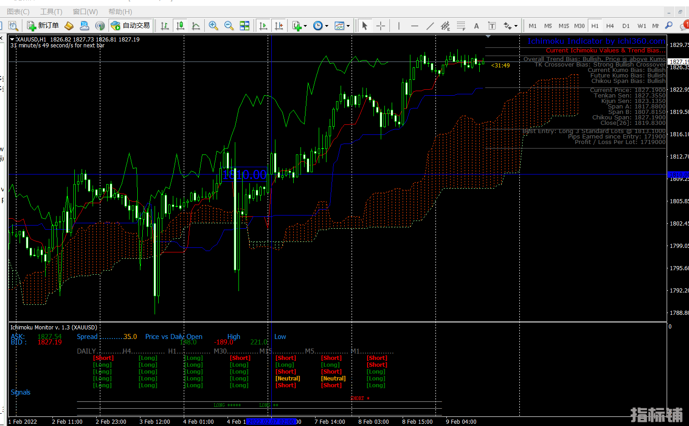Screen dimensions: 689x426
Task: Click the <31:49 countdown label
Action: pyautogui.click(x=500, y=66)
